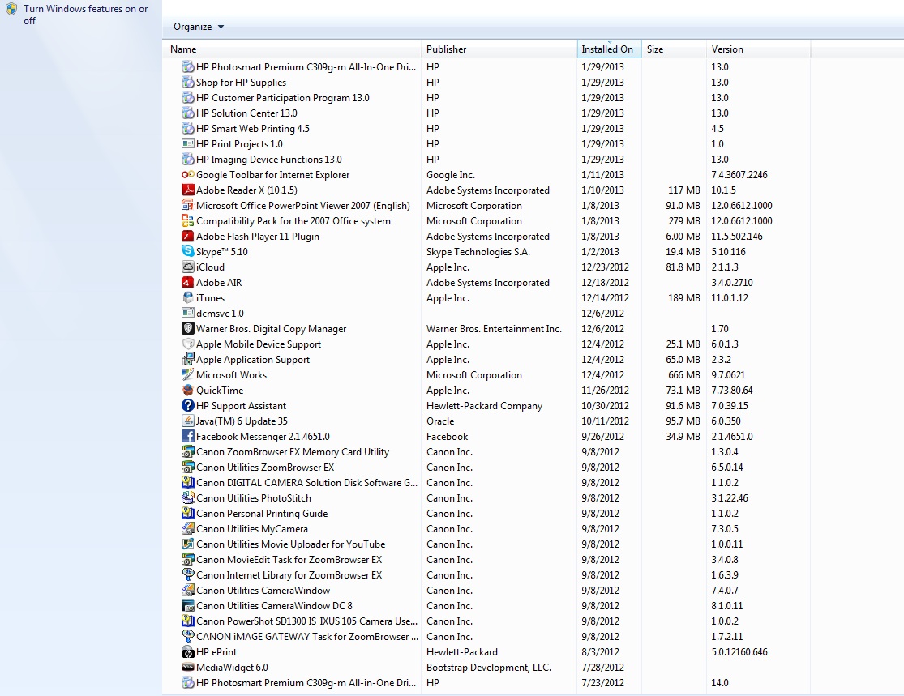Open the Organize dropdown menu
The image size is (904, 696).
point(199,27)
